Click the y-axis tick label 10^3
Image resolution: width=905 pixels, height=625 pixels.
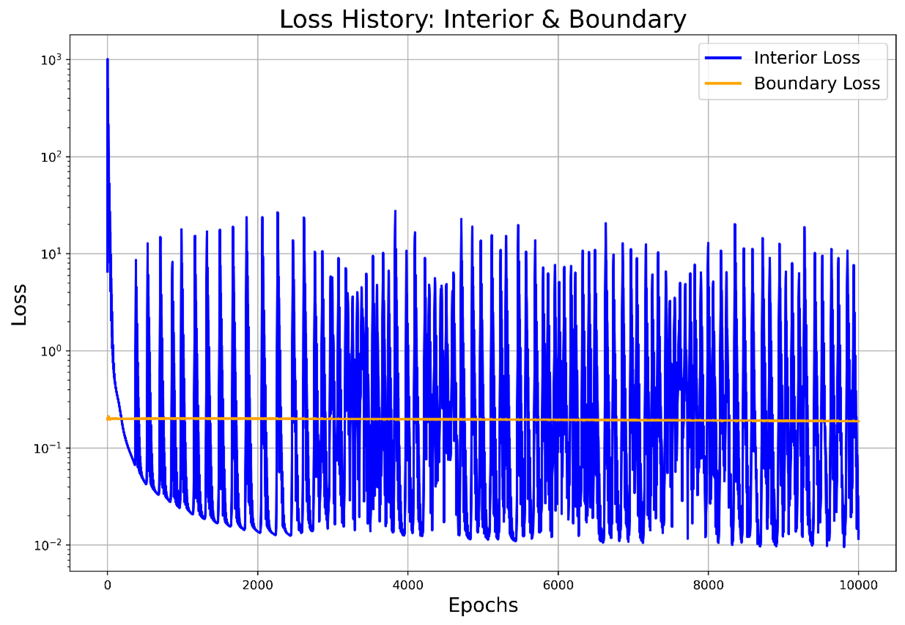[53, 59]
